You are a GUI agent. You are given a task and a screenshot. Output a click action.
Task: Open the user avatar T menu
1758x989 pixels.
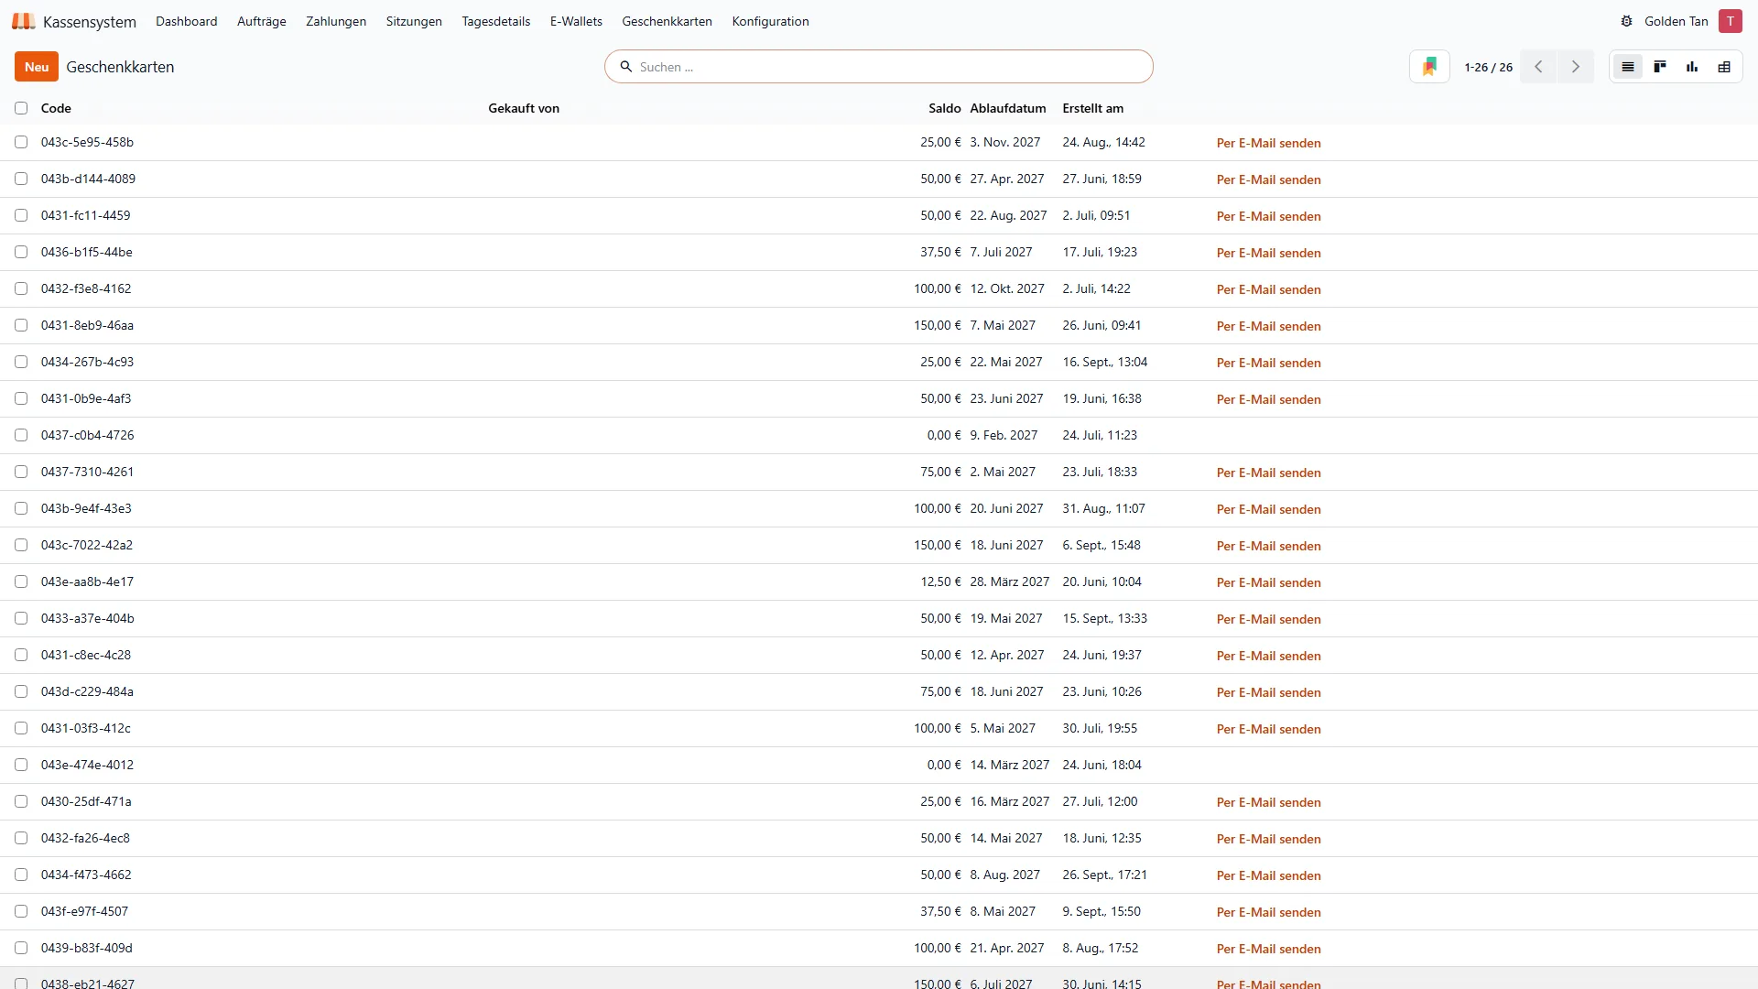coord(1730,21)
